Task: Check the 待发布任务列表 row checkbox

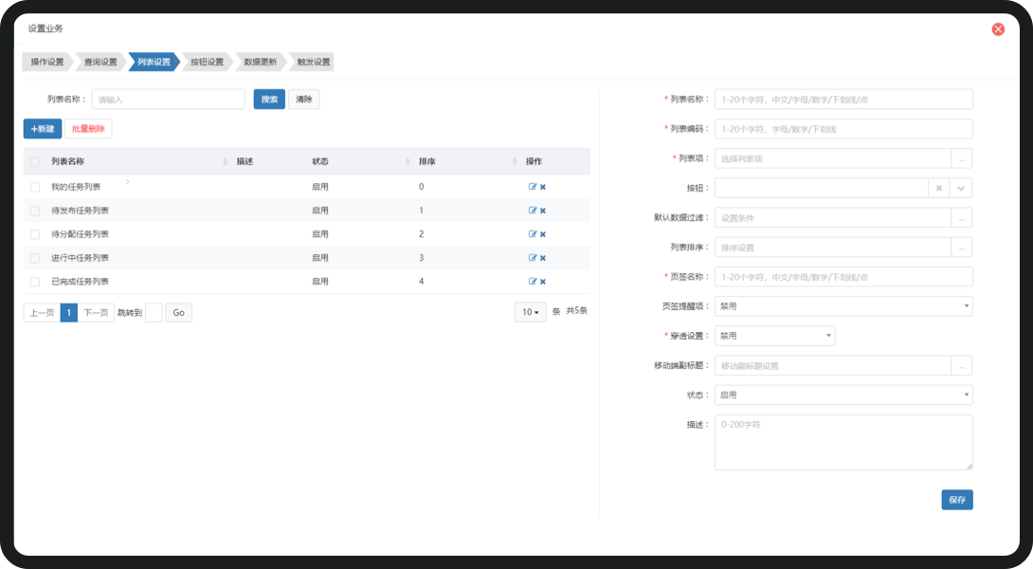Action: tap(35, 211)
